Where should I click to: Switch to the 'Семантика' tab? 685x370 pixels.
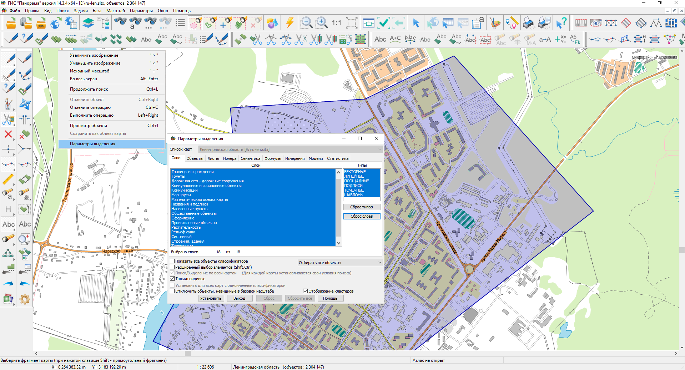coord(250,158)
